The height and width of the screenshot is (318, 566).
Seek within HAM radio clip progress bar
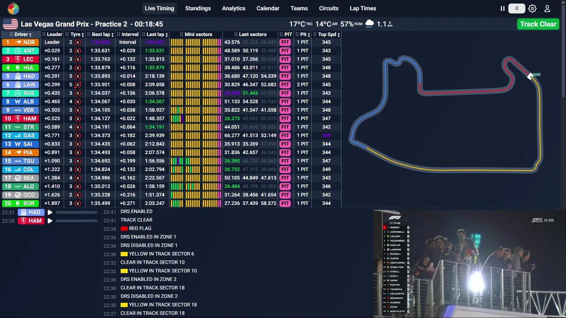76,221
